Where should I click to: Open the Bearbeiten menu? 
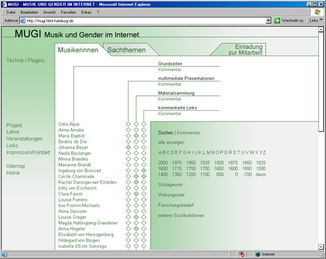tap(29, 12)
